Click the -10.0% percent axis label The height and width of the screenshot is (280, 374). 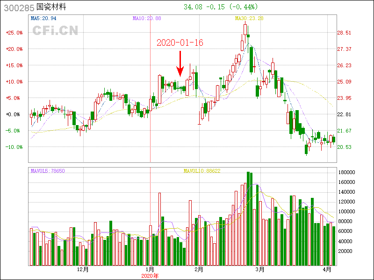coord(14,147)
